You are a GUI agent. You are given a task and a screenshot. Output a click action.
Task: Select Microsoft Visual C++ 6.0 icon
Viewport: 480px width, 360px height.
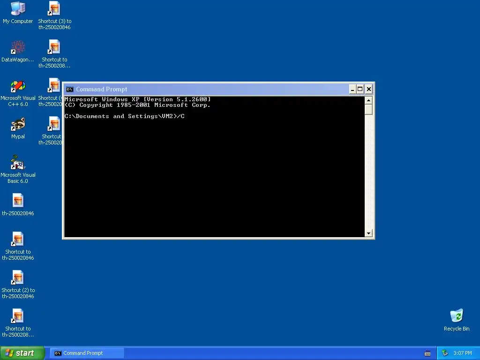18,93
